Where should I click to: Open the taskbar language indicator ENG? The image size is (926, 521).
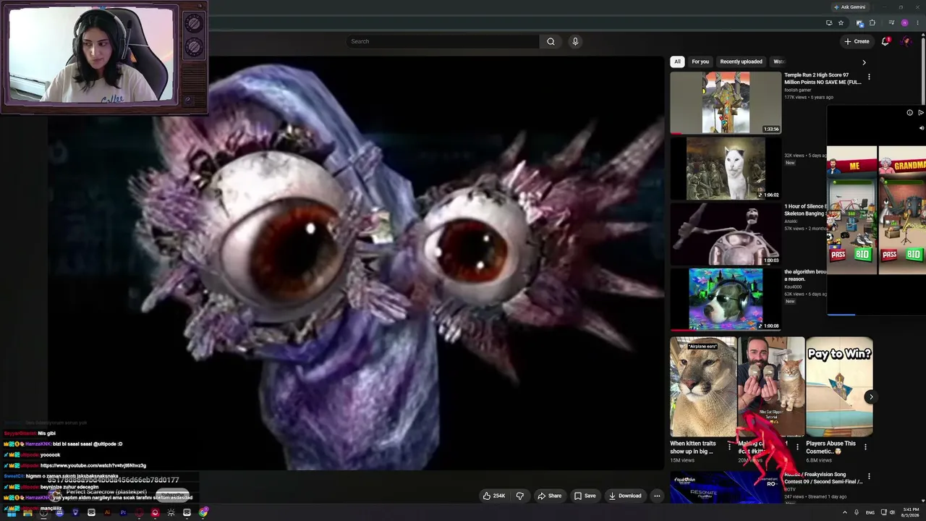870,512
